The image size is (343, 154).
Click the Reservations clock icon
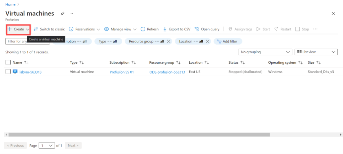point(71,29)
